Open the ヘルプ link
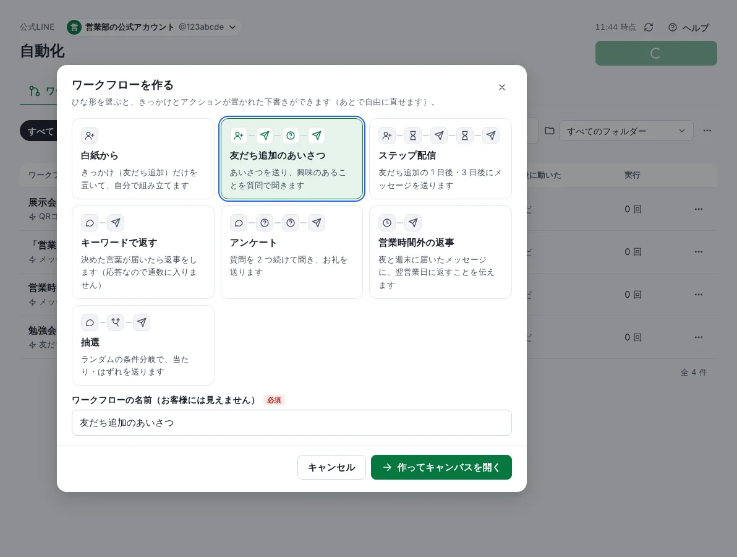737x557 pixels. pyautogui.click(x=689, y=27)
